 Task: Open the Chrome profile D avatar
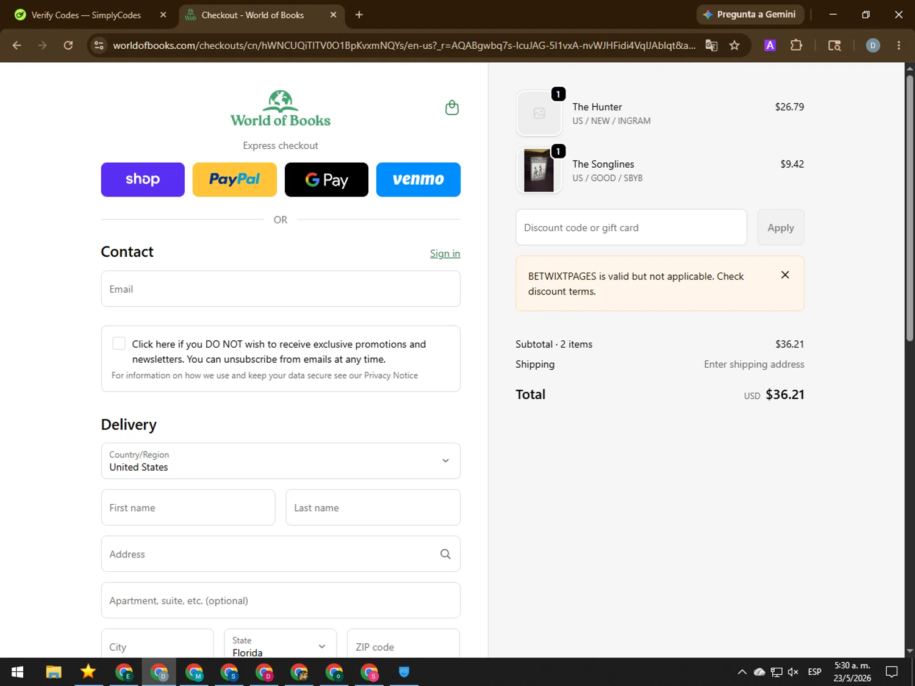pos(873,45)
